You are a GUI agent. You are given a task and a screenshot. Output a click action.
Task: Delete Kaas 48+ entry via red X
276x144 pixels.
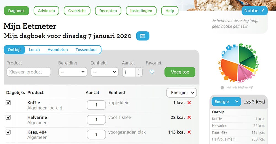189,132
